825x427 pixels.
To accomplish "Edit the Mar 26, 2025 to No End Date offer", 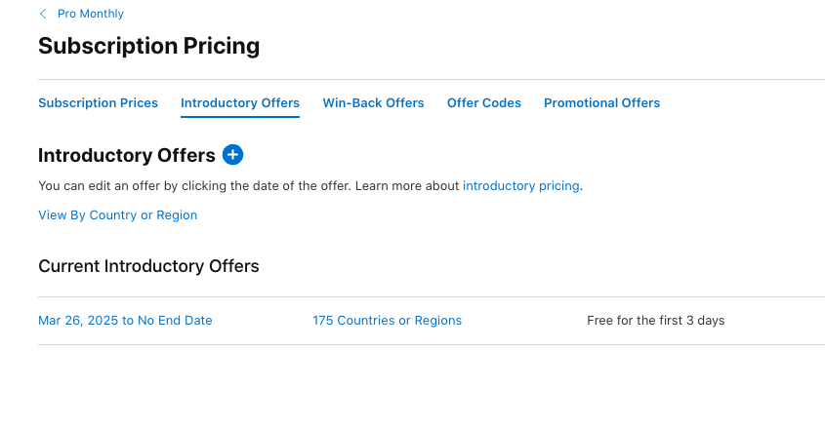I will [125, 321].
